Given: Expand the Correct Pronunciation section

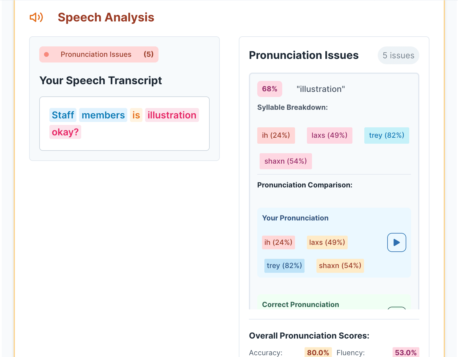Looking at the screenshot, I should click(300, 304).
